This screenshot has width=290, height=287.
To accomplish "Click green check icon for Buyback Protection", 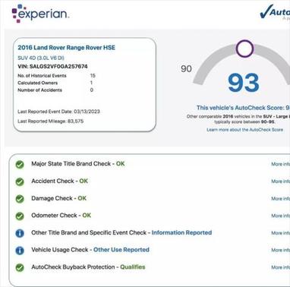I will [20, 267].
